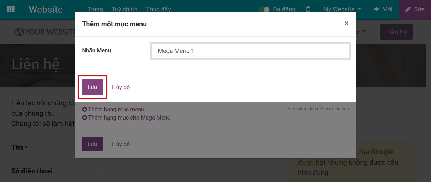Click the Sửa edit button
The height and width of the screenshot is (182, 431).
pyautogui.click(x=415, y=9)
